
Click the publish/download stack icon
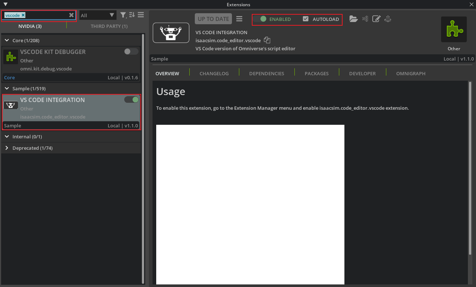coord(388,19)
